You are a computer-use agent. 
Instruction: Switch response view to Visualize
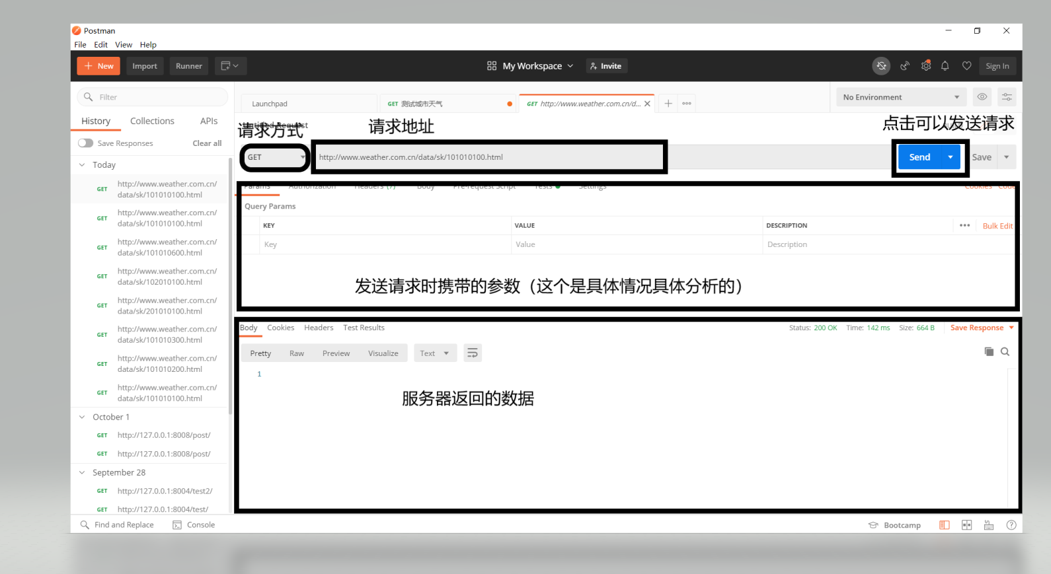click(383, 353)
